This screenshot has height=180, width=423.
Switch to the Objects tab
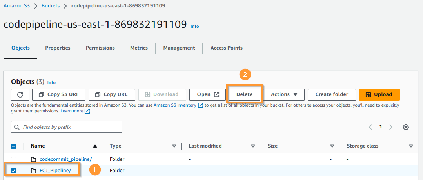[20, 48]
